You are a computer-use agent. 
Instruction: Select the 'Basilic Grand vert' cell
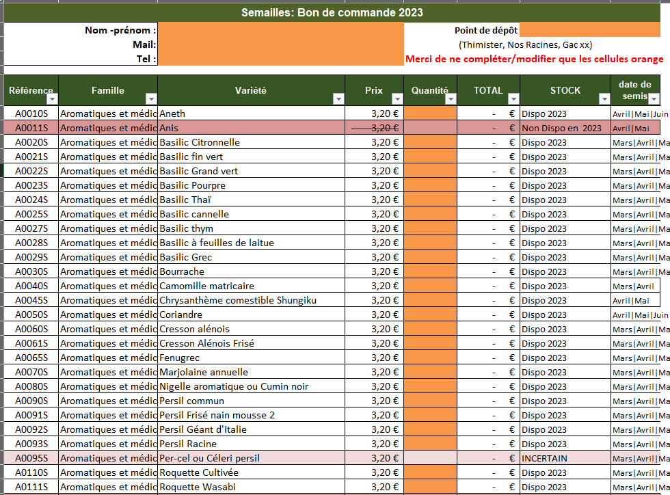252,171
